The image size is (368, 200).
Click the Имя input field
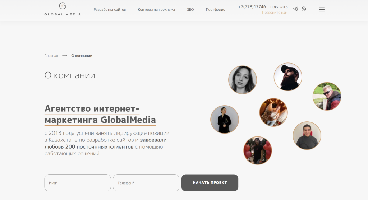point(78,183)
